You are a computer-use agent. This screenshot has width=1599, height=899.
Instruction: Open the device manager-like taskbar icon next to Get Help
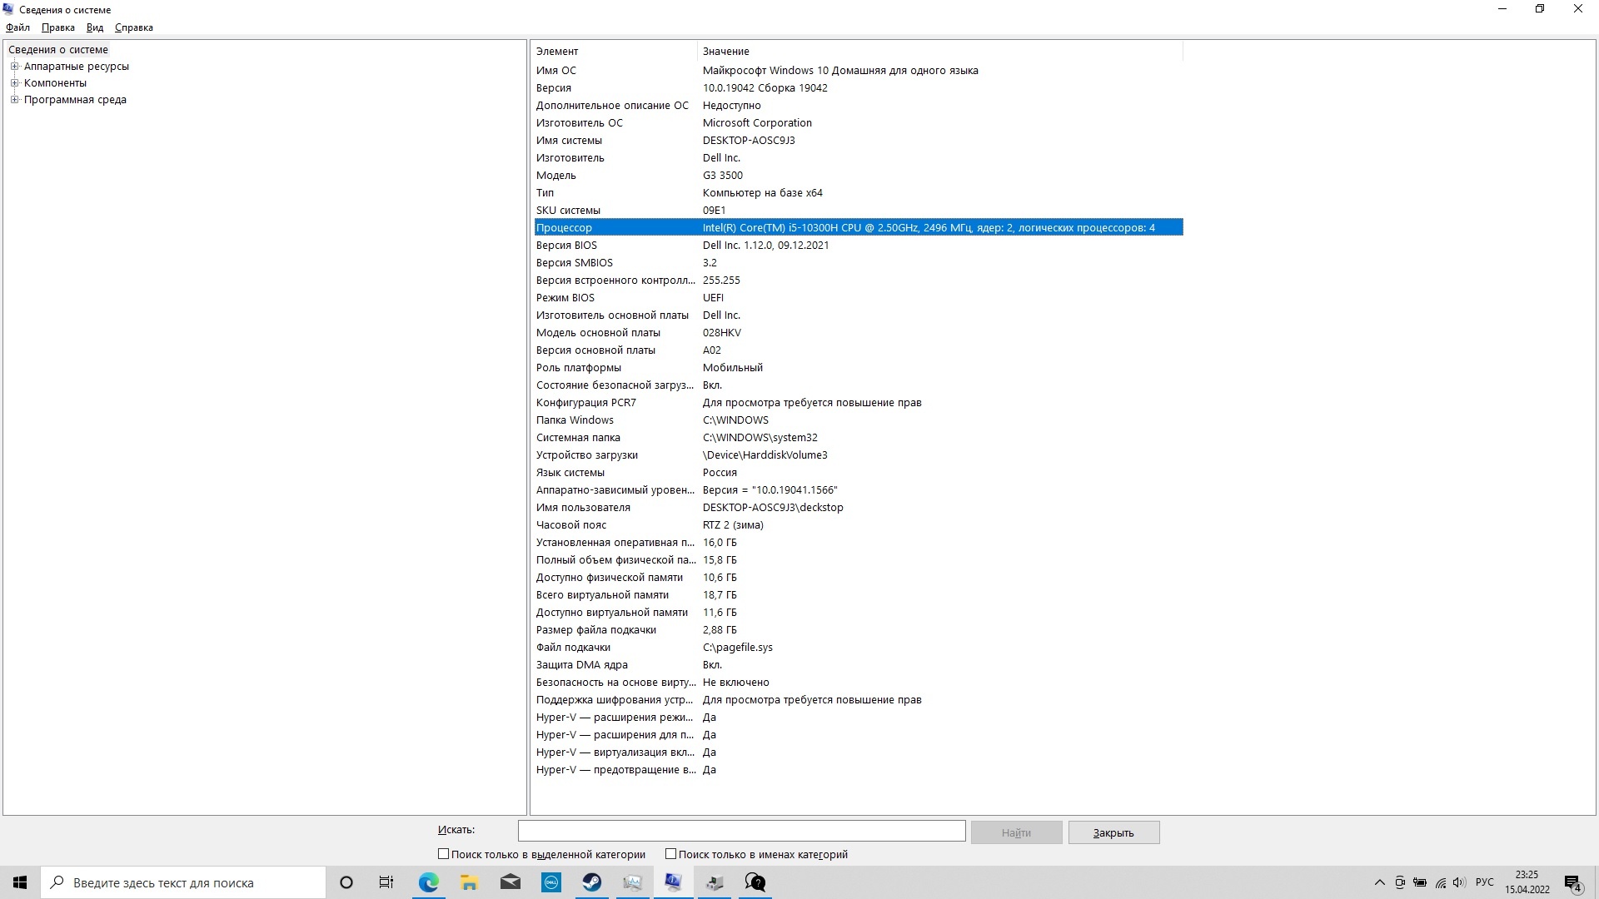(x=715, y=882)
